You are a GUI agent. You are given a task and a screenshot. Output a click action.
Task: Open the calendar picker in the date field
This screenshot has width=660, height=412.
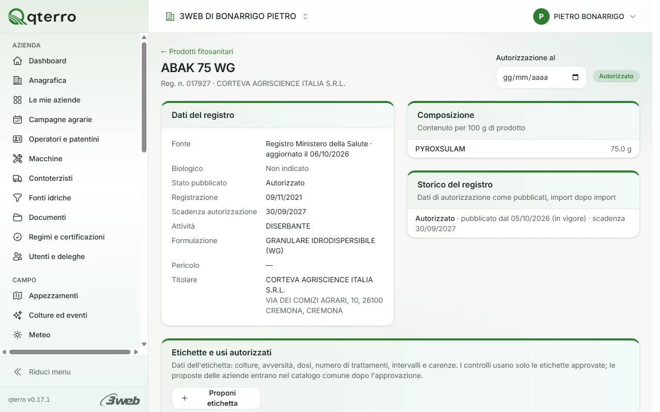point(575,77)
